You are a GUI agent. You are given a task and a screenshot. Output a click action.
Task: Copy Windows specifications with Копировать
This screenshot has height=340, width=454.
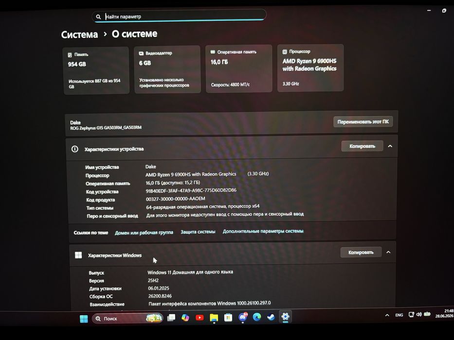click(361, 252)
